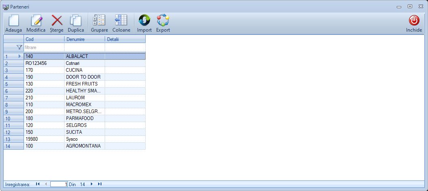428x191 pixels.
Task: Click code cell 19980
Action: click(44, 139)
